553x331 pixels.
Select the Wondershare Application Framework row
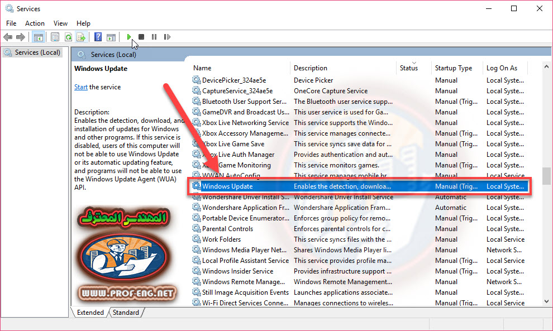(359, 207)
